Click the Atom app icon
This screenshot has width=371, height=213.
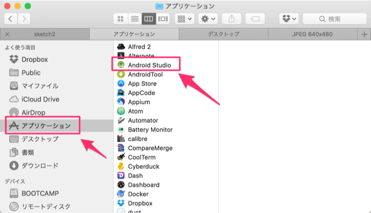121,111
